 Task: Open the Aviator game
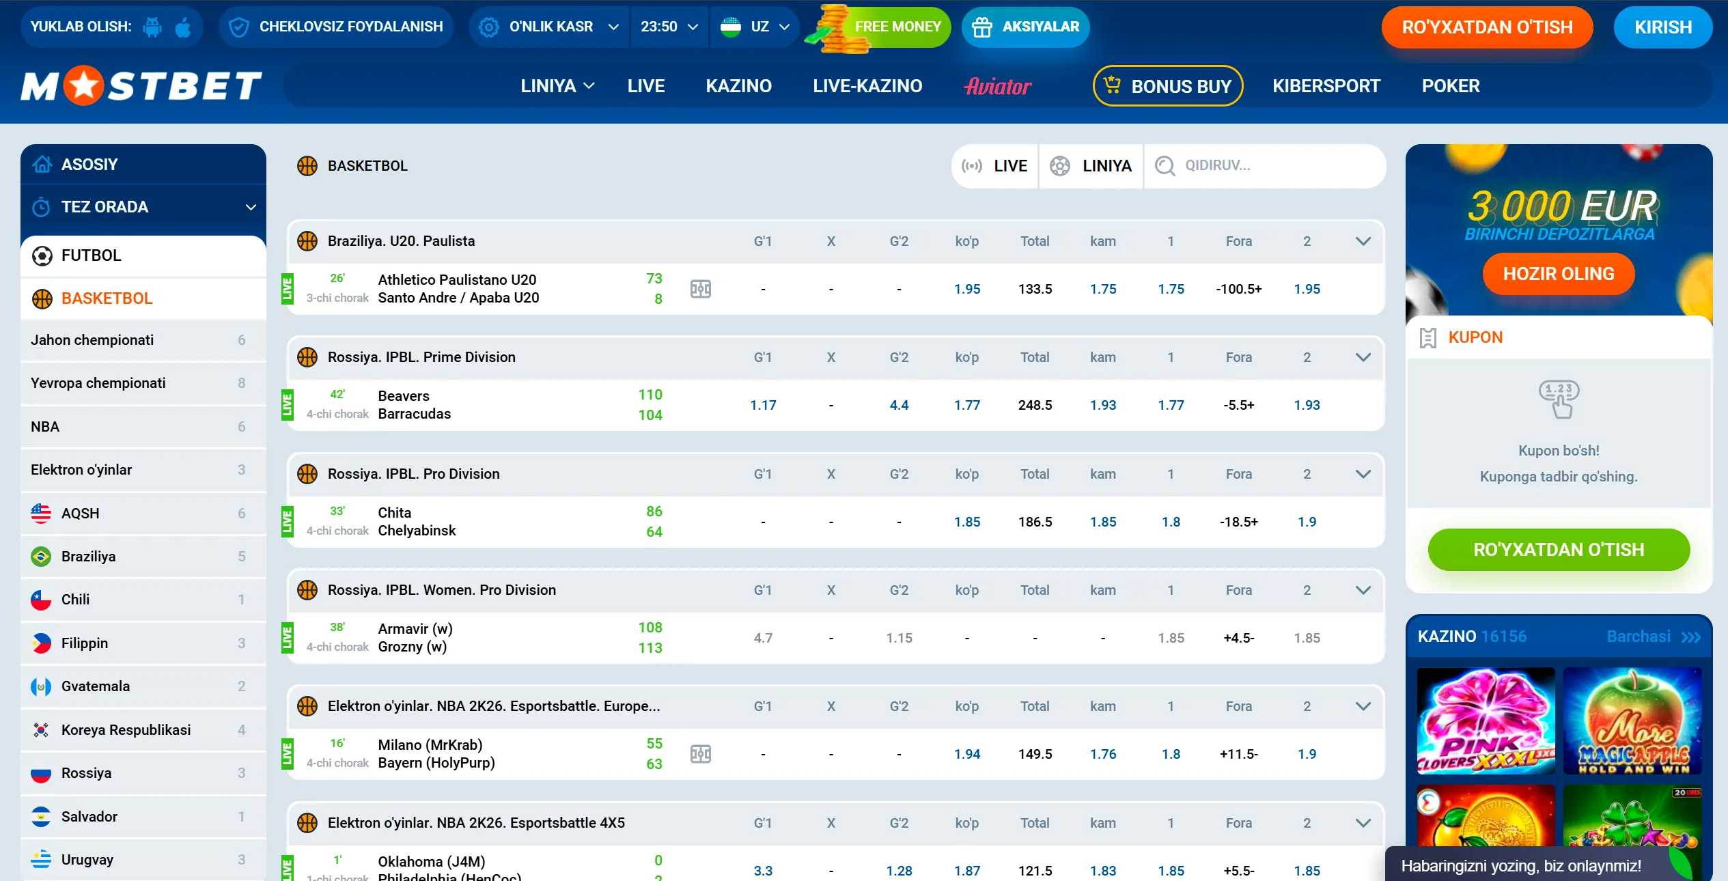pos(997,86)
